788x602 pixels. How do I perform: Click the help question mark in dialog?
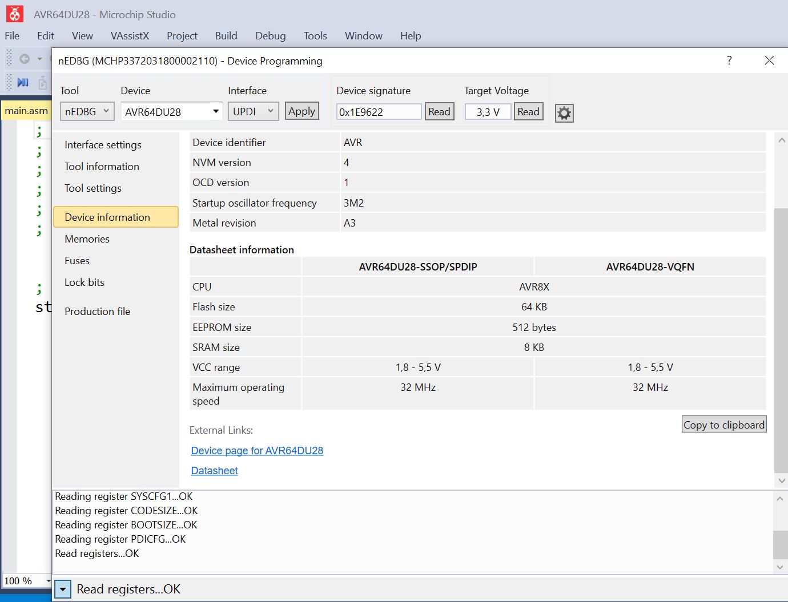[729, 60]
